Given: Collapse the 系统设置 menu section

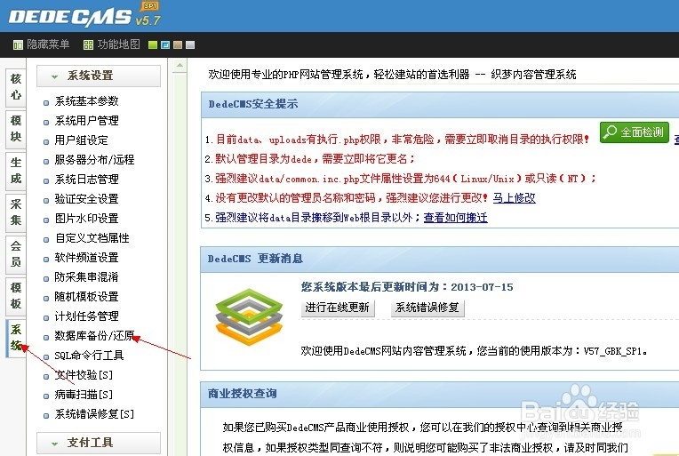Looking at the screenshot, I should pyautogui.click(x=99, y=76).
